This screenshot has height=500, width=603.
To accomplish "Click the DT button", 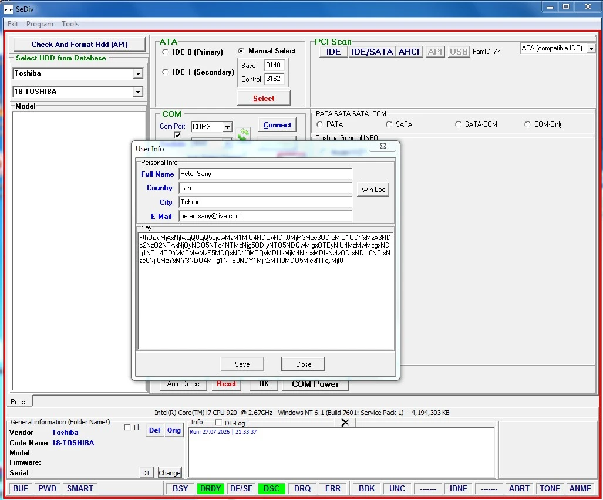I will pos(146,473).
